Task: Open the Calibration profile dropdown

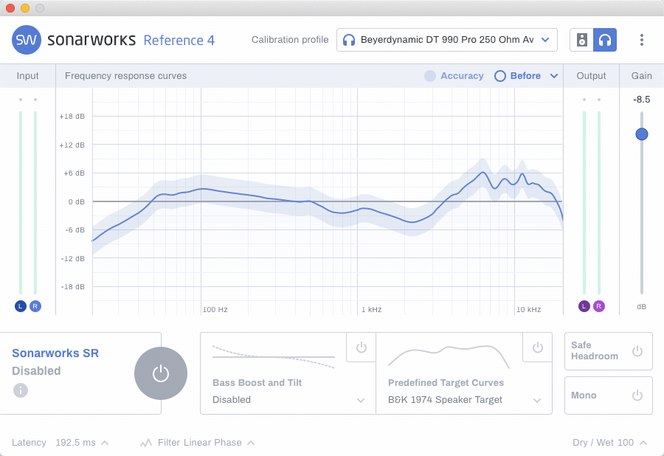Action: (x=447, y=40)
